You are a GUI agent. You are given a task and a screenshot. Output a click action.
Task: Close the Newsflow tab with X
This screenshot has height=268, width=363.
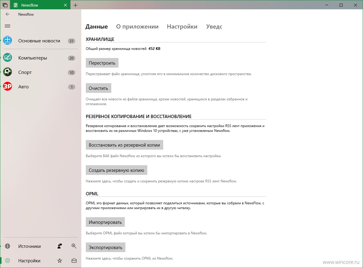[65, 5]
